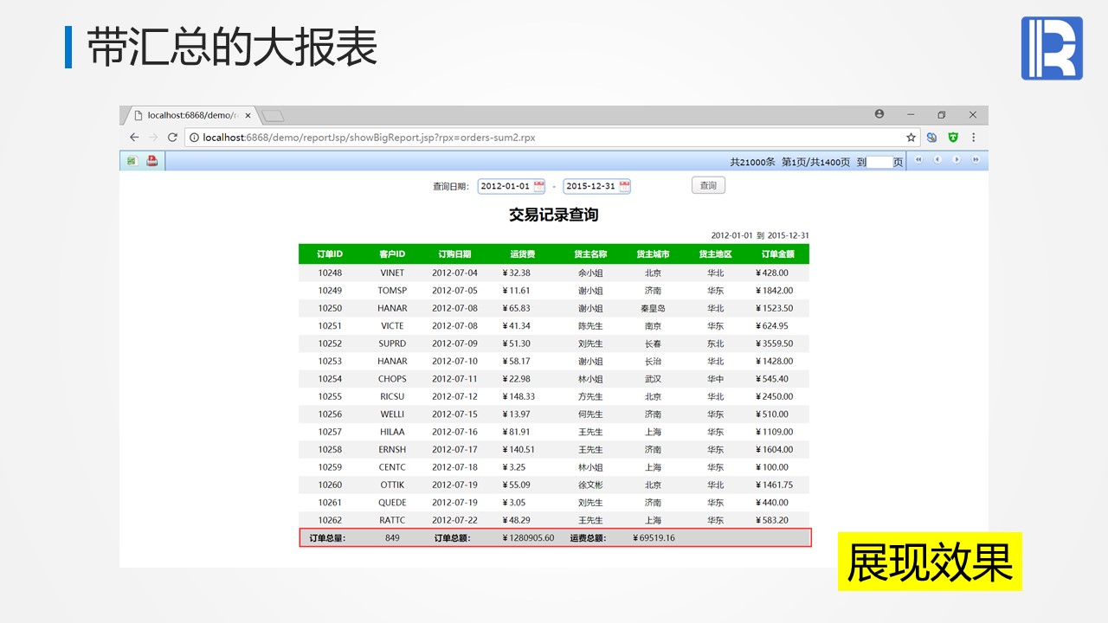Open the start date calendar picker

click(539, 186)
